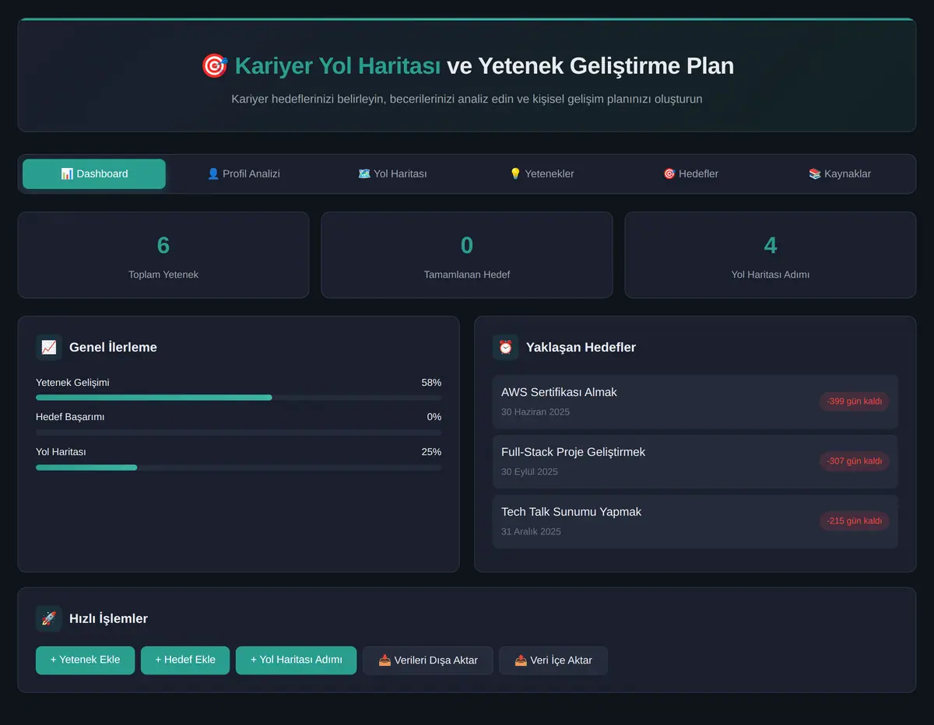Click the 0% Hedef Başarımı value
This screenshot has height=725, width=934.
click(x=434, y=417)
